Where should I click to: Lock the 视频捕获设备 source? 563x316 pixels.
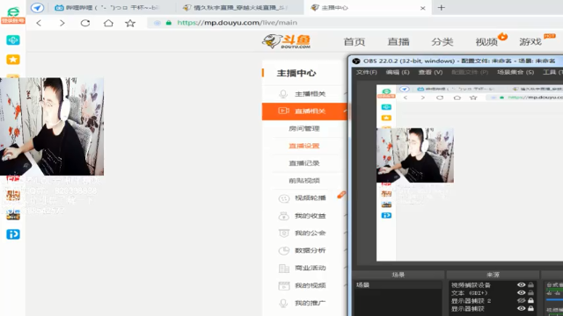click(x=530, y=284)
